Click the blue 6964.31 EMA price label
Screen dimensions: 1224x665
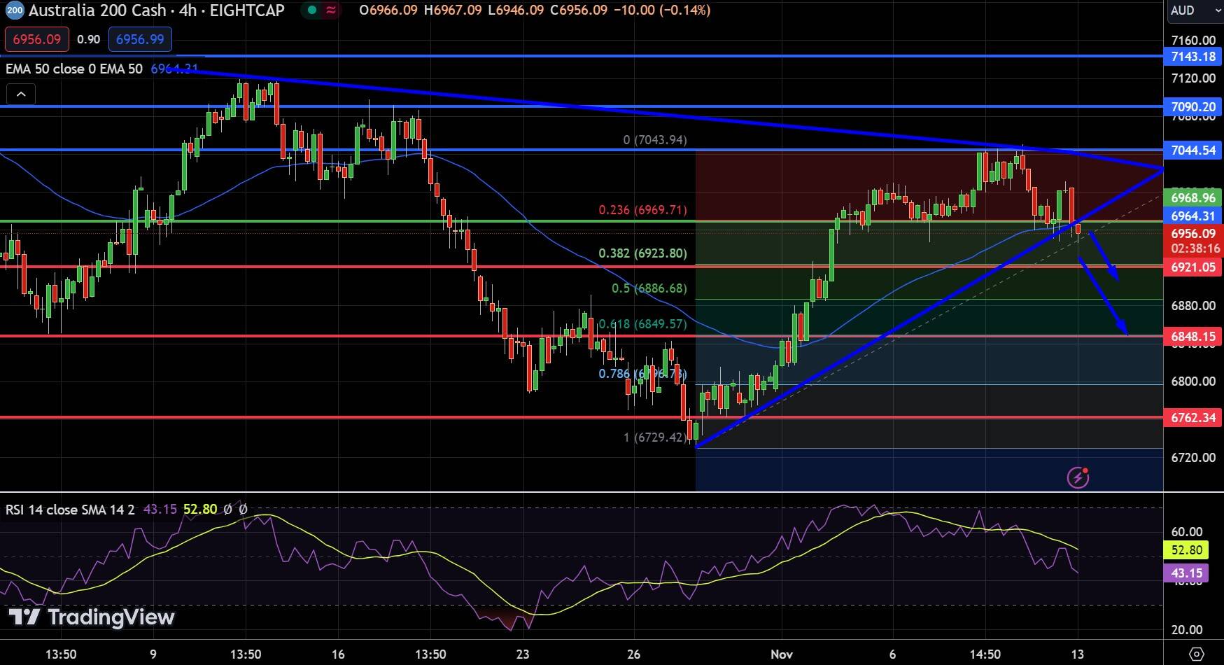1193,216
